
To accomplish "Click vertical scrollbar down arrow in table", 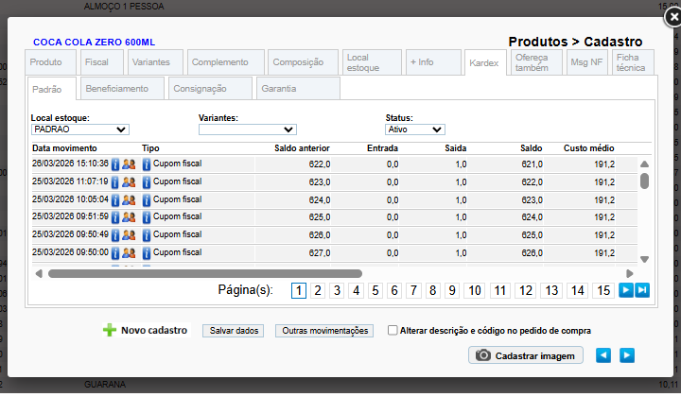I will tap(644, 259).
